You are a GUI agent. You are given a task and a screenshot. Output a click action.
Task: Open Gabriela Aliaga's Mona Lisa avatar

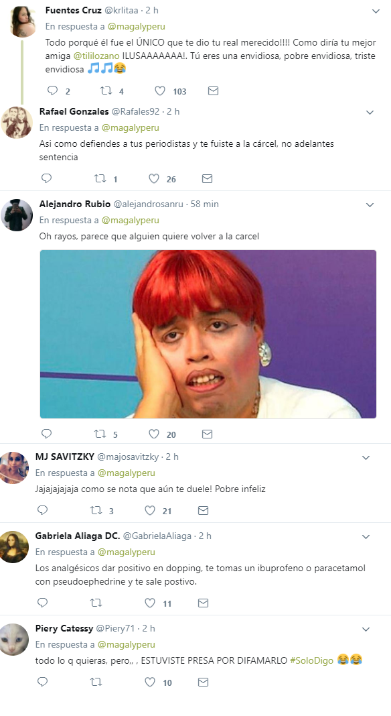click(x=15, y=547)
